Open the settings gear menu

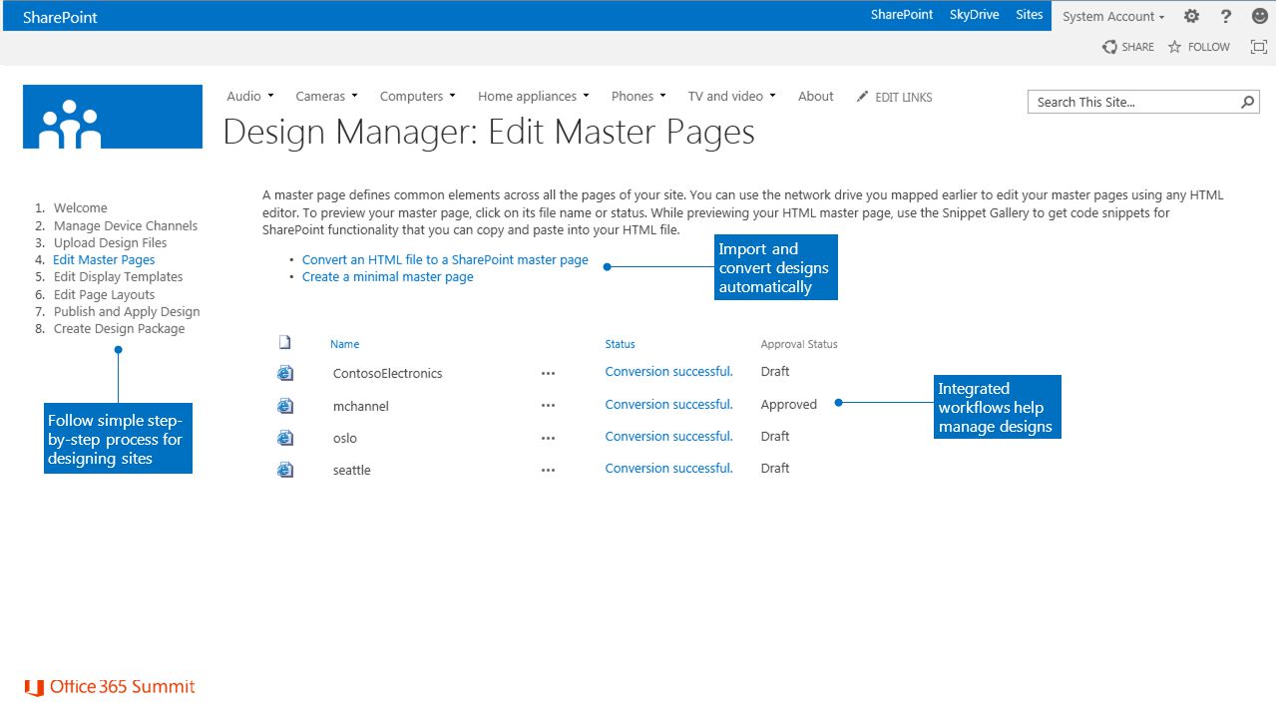[1191, 16]
